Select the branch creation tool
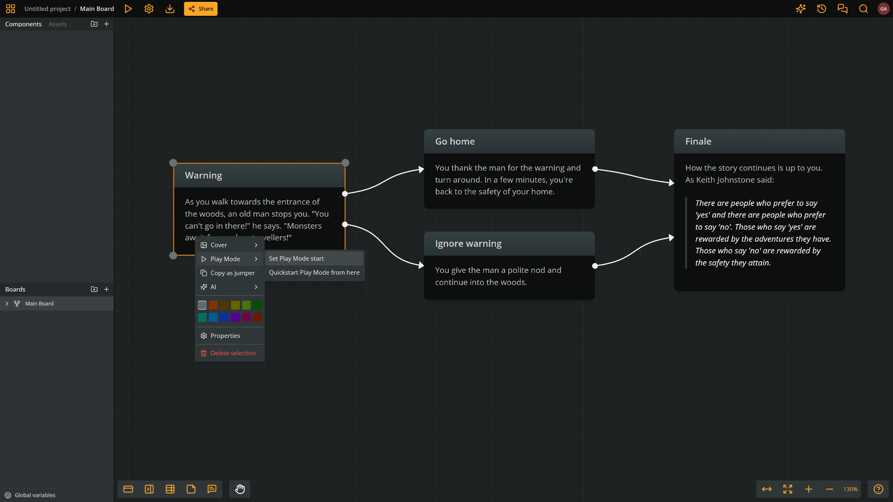 point(170,489)
